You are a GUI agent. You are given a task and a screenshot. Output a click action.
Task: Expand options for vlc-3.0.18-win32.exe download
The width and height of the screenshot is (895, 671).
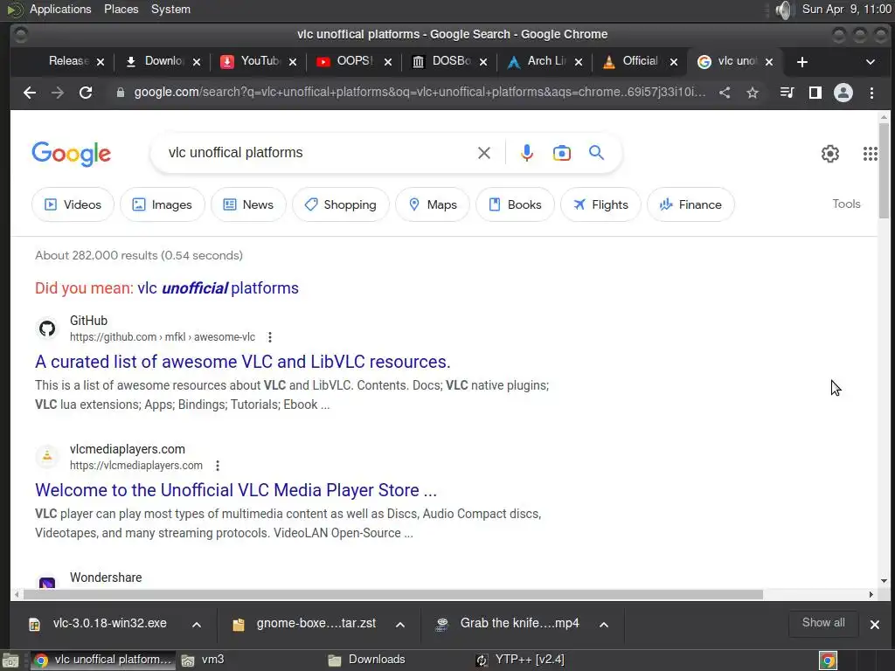[x=197, y=625]
